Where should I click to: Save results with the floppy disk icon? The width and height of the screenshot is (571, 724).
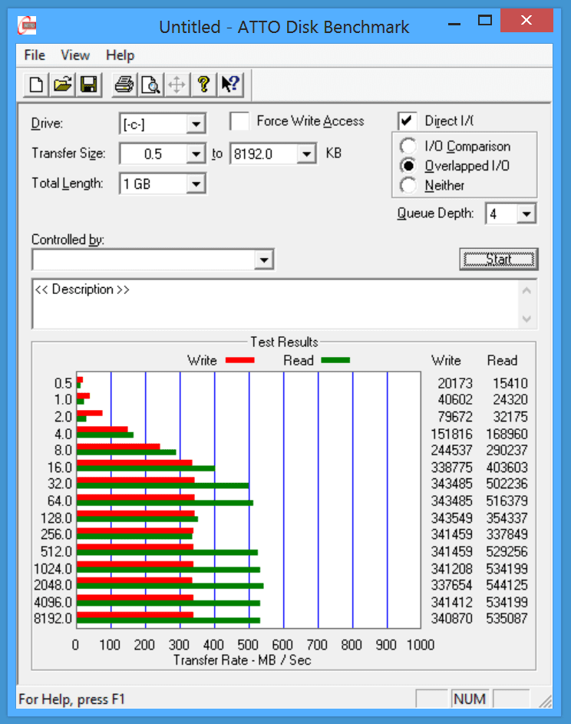pos(88,84)
